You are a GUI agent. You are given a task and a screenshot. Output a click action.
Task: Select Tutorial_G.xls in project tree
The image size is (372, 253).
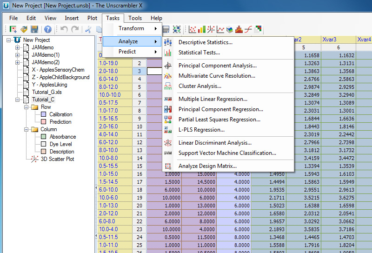pos(47,92)
